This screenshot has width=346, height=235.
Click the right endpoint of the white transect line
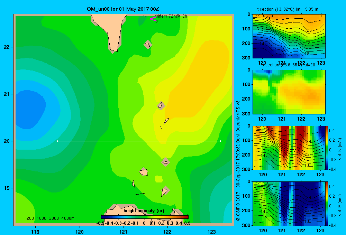click(x=221, y=141)
